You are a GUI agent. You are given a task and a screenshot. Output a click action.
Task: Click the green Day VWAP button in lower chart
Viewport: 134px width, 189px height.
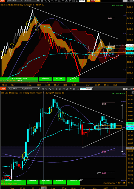(60, 182)
